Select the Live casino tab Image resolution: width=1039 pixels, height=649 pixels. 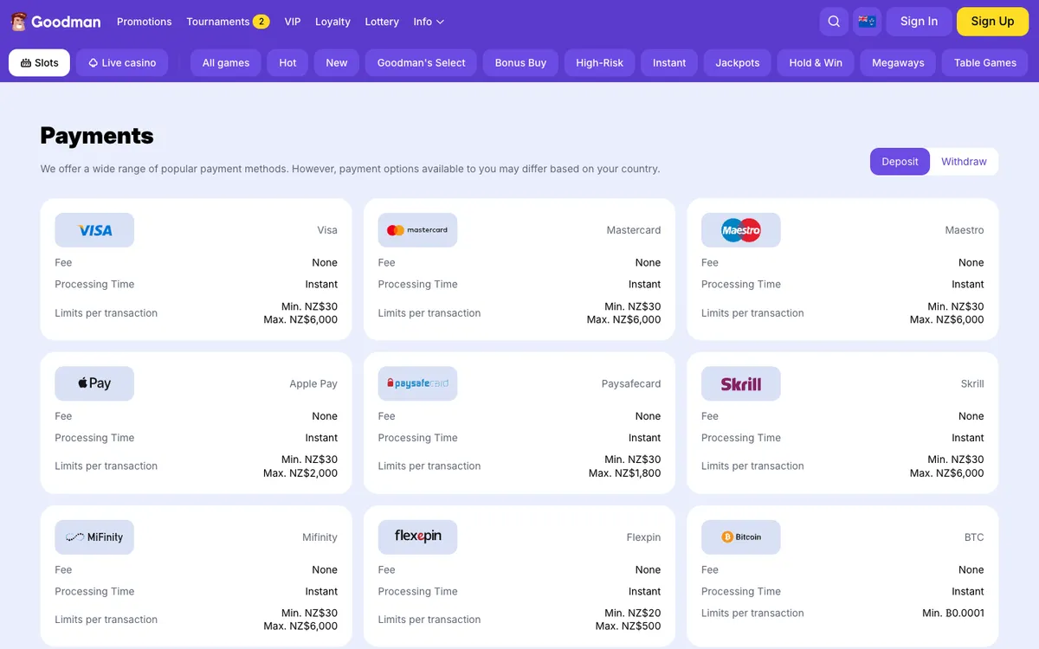coord(122,62)
